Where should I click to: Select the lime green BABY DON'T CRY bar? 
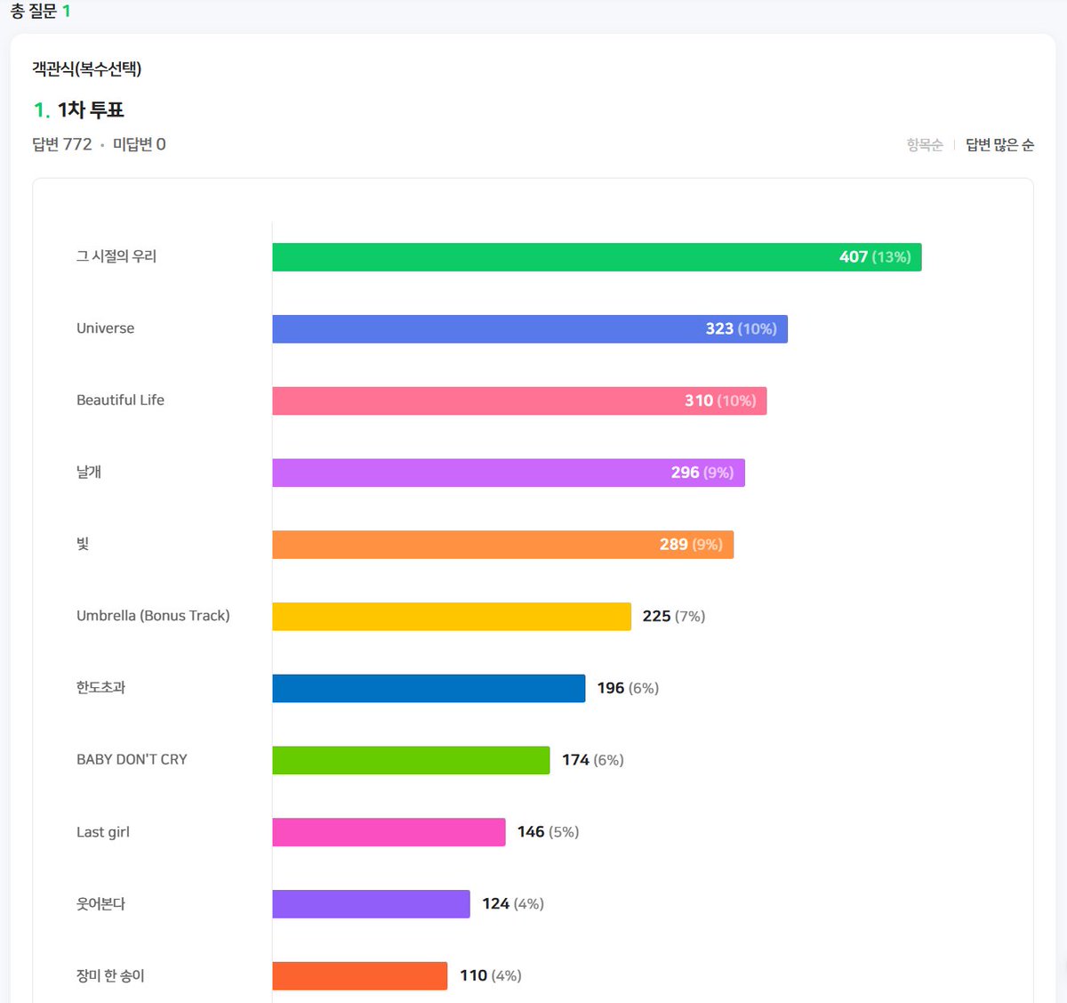click(411, 760)
